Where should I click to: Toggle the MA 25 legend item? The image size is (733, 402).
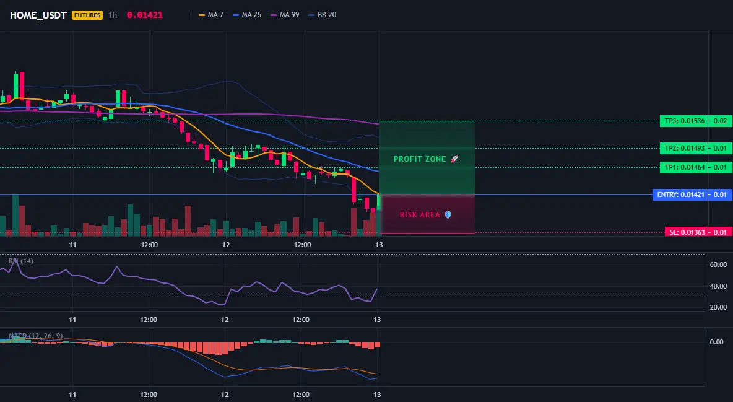tap(247, 15)
